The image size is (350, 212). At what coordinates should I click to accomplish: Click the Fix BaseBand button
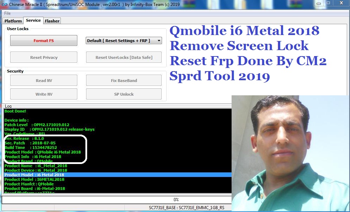[x=124, y=80]
